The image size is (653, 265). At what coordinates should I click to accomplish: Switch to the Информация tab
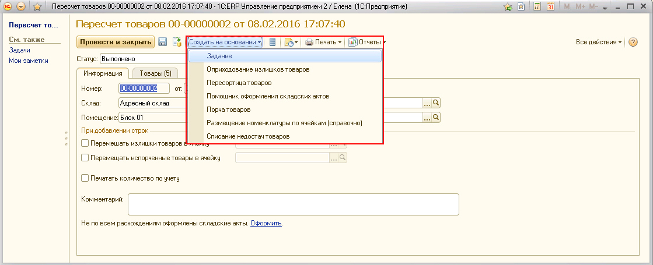coord(103,73)
